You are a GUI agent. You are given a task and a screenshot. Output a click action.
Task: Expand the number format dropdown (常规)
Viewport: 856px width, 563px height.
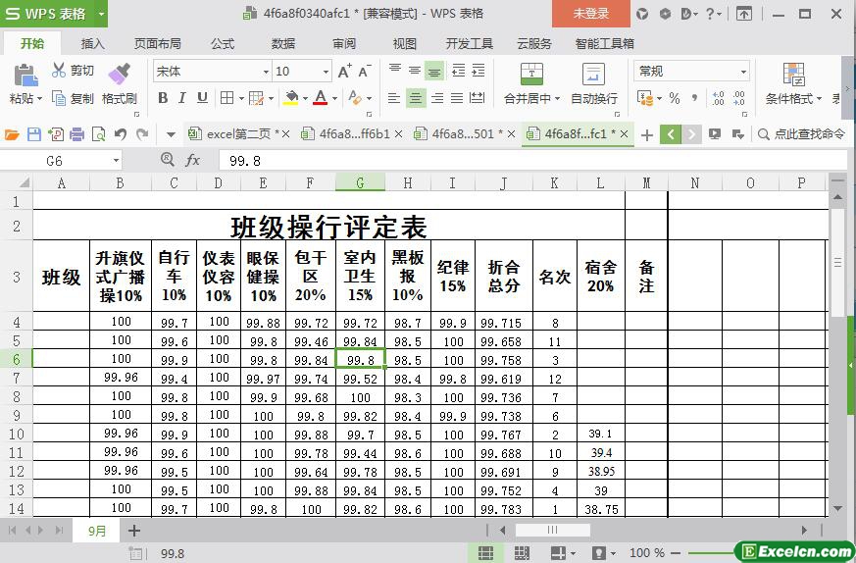pyautogui.click(x=743, y=72)
